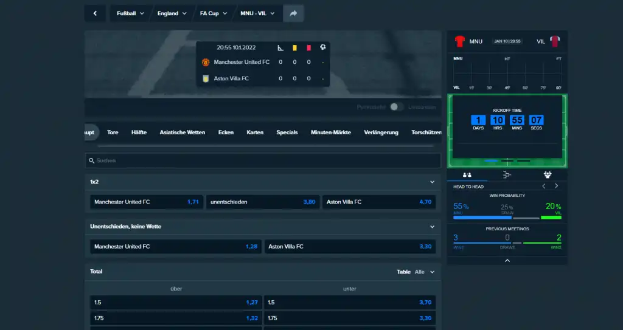Collapse the Unentschieden, keine Wette section
Image resolution: width=623 pixels, height=330 pixels.
(433, 227)
